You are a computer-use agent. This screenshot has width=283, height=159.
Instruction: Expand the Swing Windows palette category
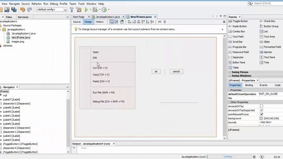[x=230, y=76]
